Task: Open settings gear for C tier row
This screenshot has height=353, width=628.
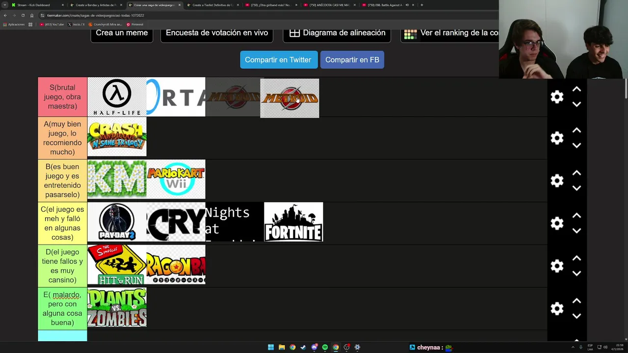Action: (557, 223)
